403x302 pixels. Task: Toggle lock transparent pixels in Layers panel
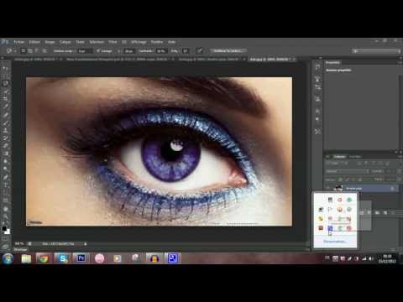click(x=341, y=180)
